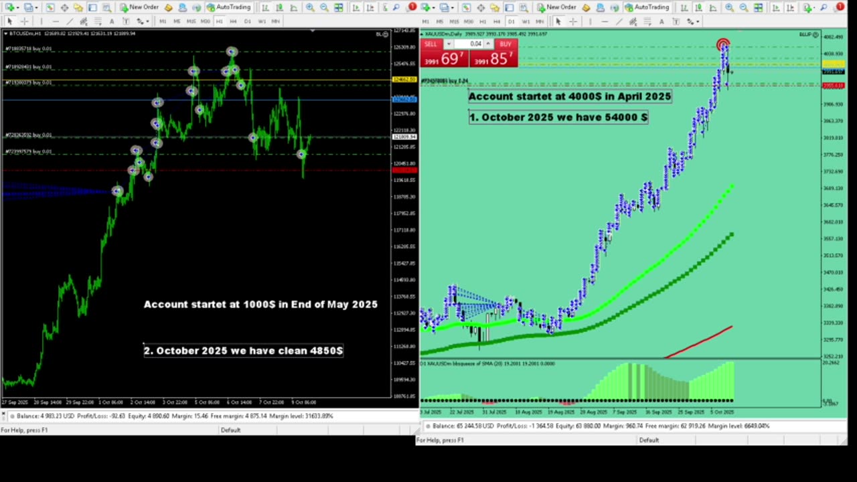This screenshot has width=857, height=482.
Task: Click circled red target marker at gold peak
Action: (x=723, y=46)
